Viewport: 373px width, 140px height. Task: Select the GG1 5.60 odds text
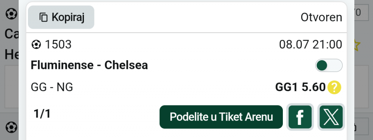pyautogui.click(x=300, y=87)
